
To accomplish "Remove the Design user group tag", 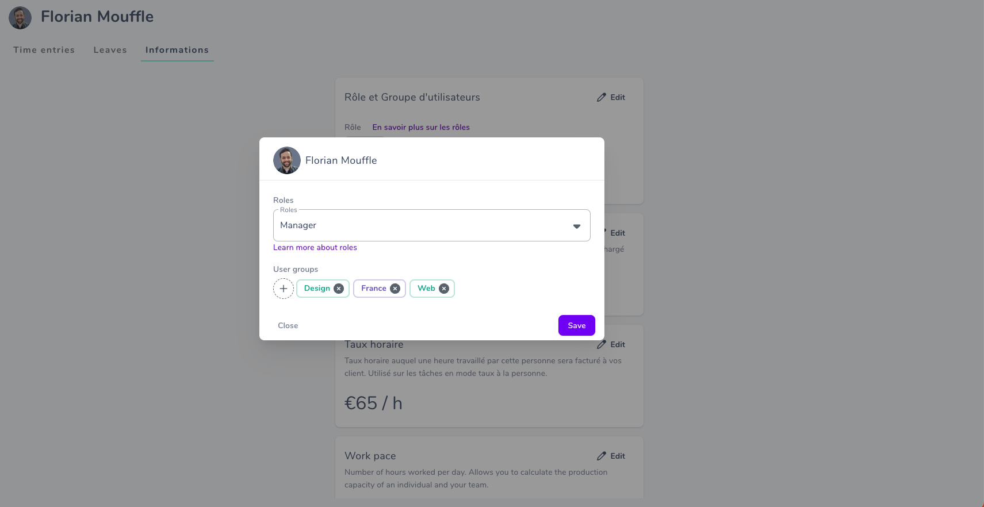I will pyautogui.click(x=339, y=289).
